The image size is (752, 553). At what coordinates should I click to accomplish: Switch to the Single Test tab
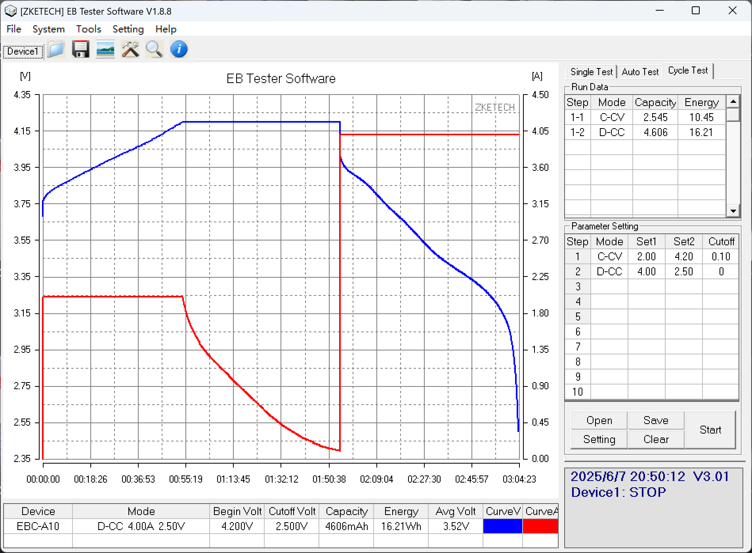[x=592, y=72]
